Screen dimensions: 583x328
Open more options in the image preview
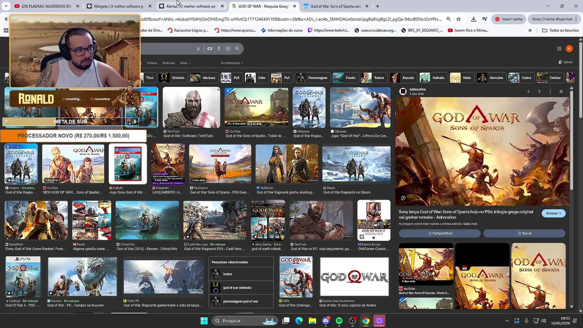pyautogui.click(x=550, y=92)
